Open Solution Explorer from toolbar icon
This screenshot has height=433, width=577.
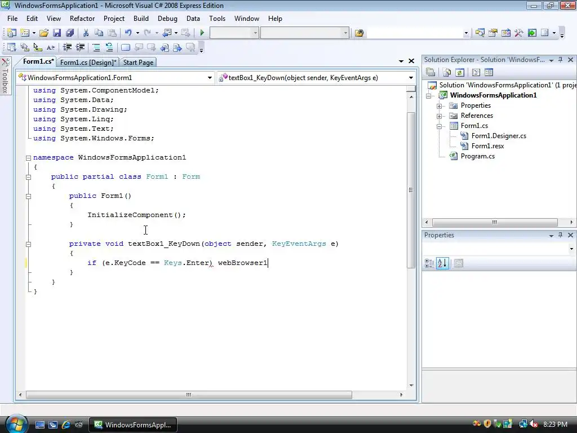point(480,33)
